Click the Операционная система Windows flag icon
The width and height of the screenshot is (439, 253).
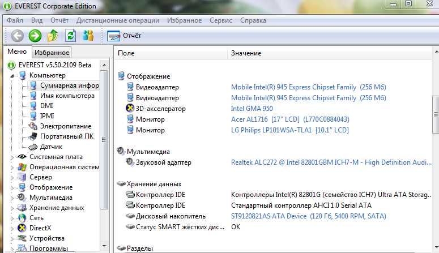coord(22,167)
